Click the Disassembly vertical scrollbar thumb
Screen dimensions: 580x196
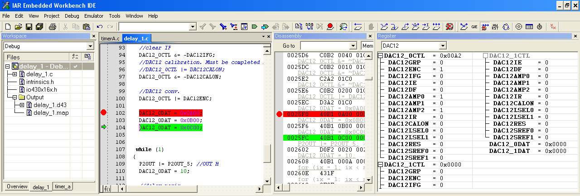tap(369, 77)
